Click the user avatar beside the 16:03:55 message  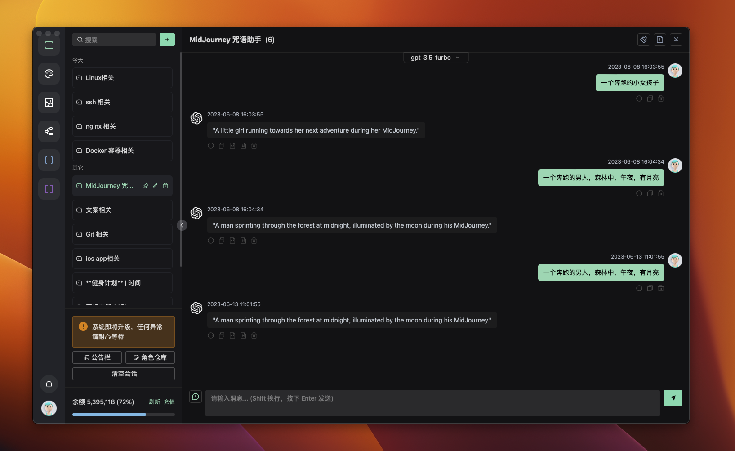[x=675, y=71]
